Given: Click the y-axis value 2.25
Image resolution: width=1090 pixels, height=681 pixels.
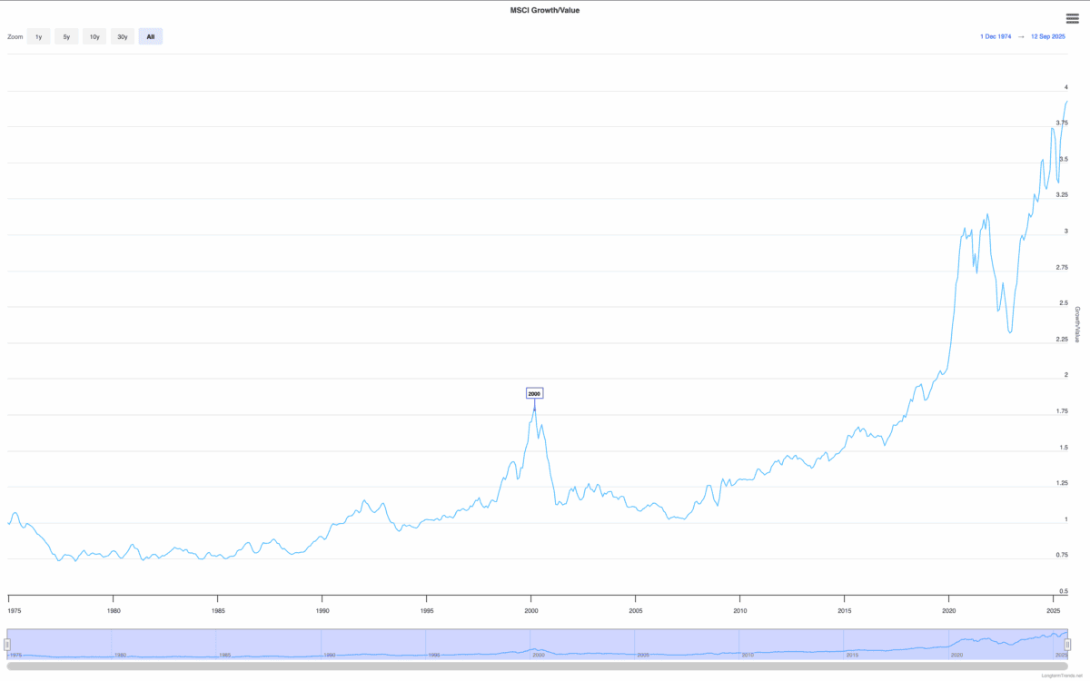Looking at the screenshot, I should tap(1061, 340).
